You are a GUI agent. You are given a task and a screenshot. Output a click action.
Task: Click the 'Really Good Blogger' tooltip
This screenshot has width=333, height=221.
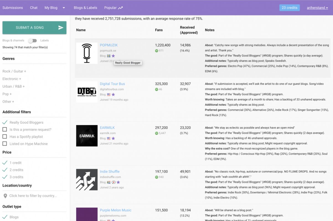coord(128,63)
